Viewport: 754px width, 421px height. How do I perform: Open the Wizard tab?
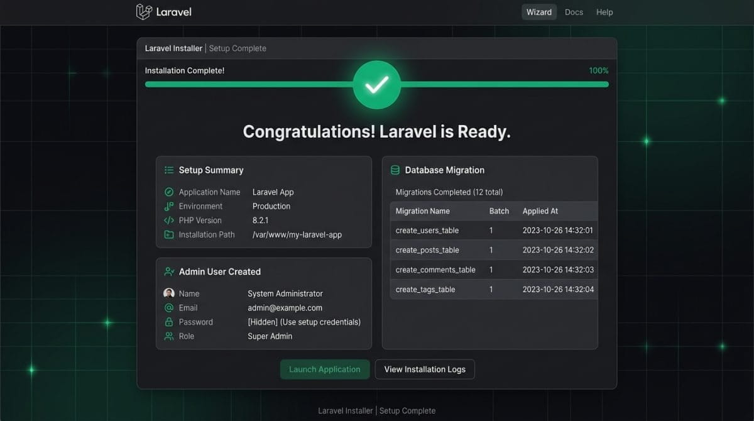pyautogui.click(x=539, y=12)
